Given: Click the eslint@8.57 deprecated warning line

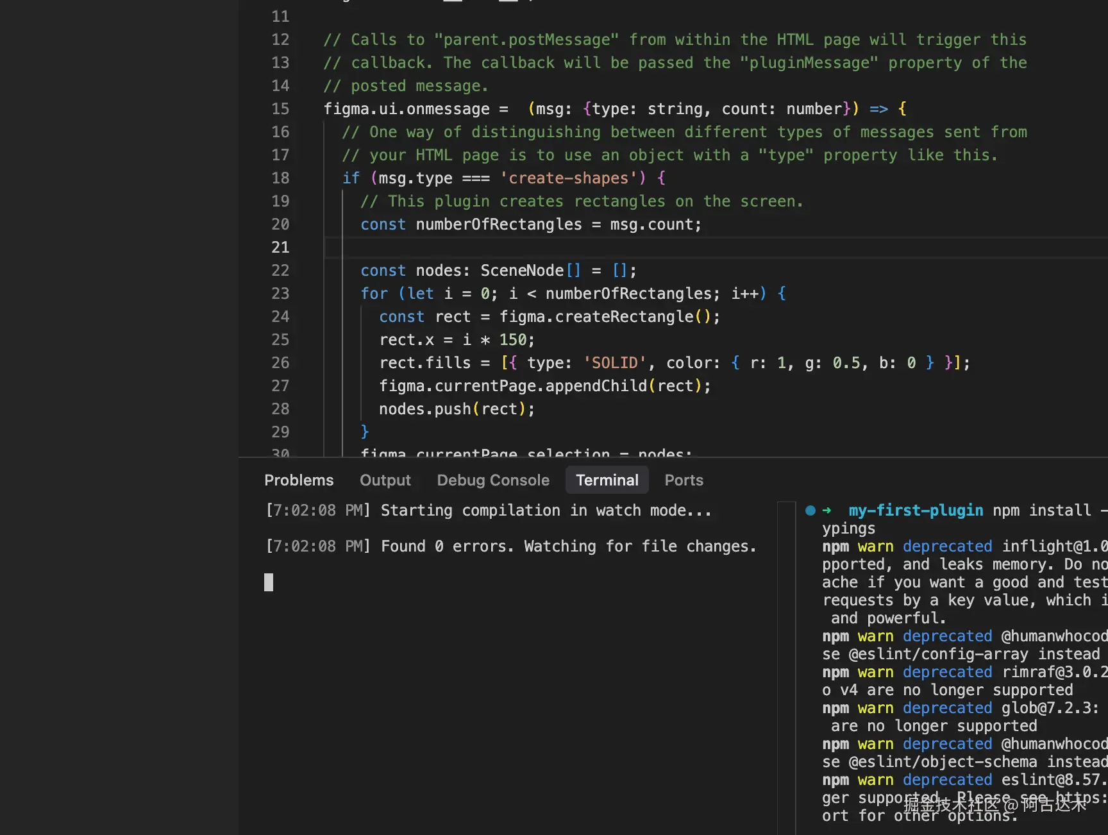Looking at the screenshot, I should tap(965, 780).
